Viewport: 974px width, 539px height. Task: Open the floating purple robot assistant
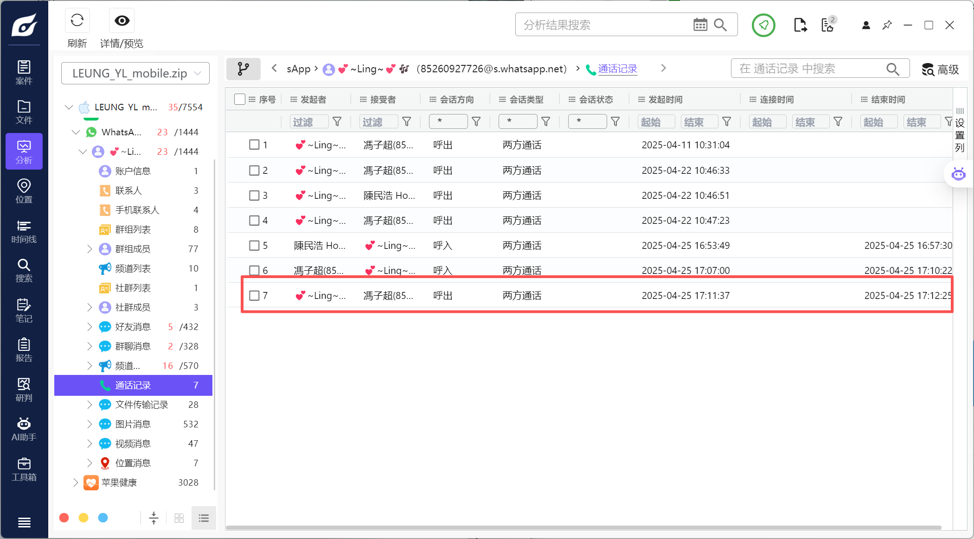958,175
